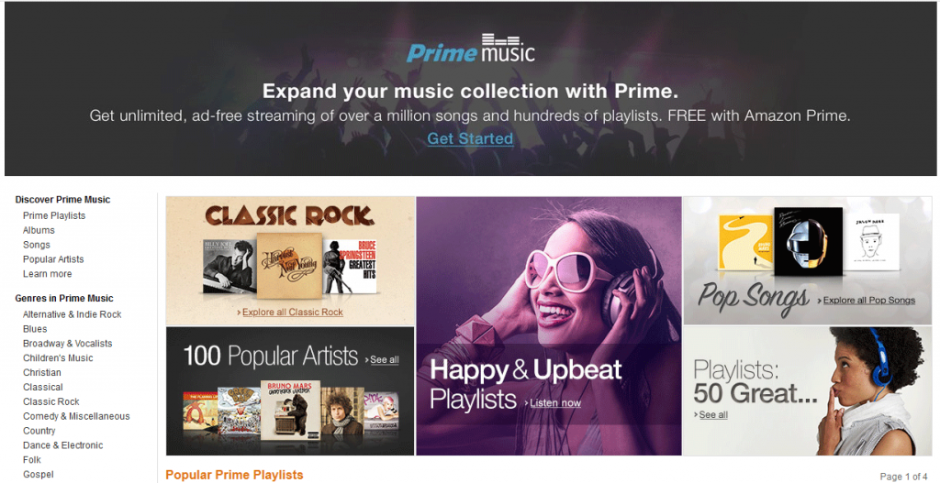Select Billy Joel album cover in Classic Rock
The image size is (940, 483).
coord(229,267)
